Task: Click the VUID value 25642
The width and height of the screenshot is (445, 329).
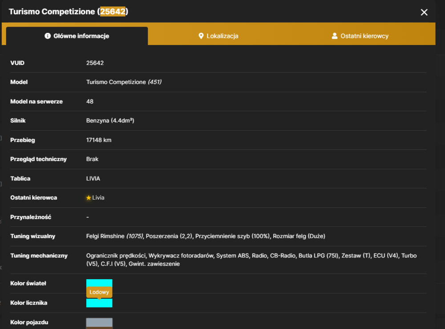Action: [x=95, y=63]
